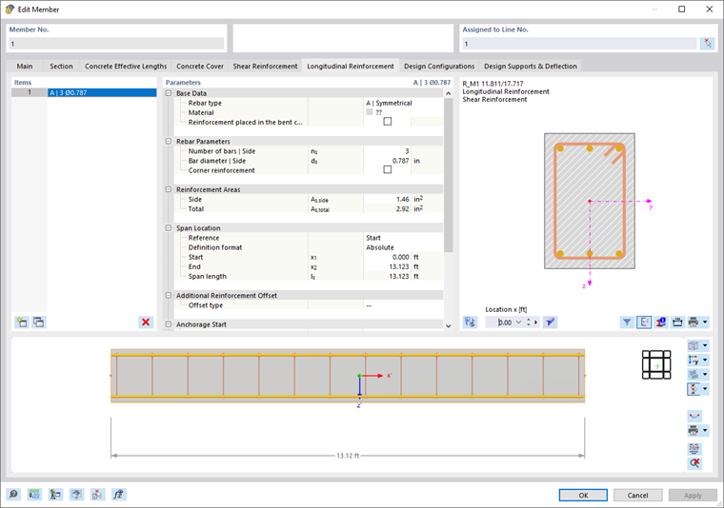Click the Assigned to Line No. field
Screen dimensions: 724x508
coord(579,44)
